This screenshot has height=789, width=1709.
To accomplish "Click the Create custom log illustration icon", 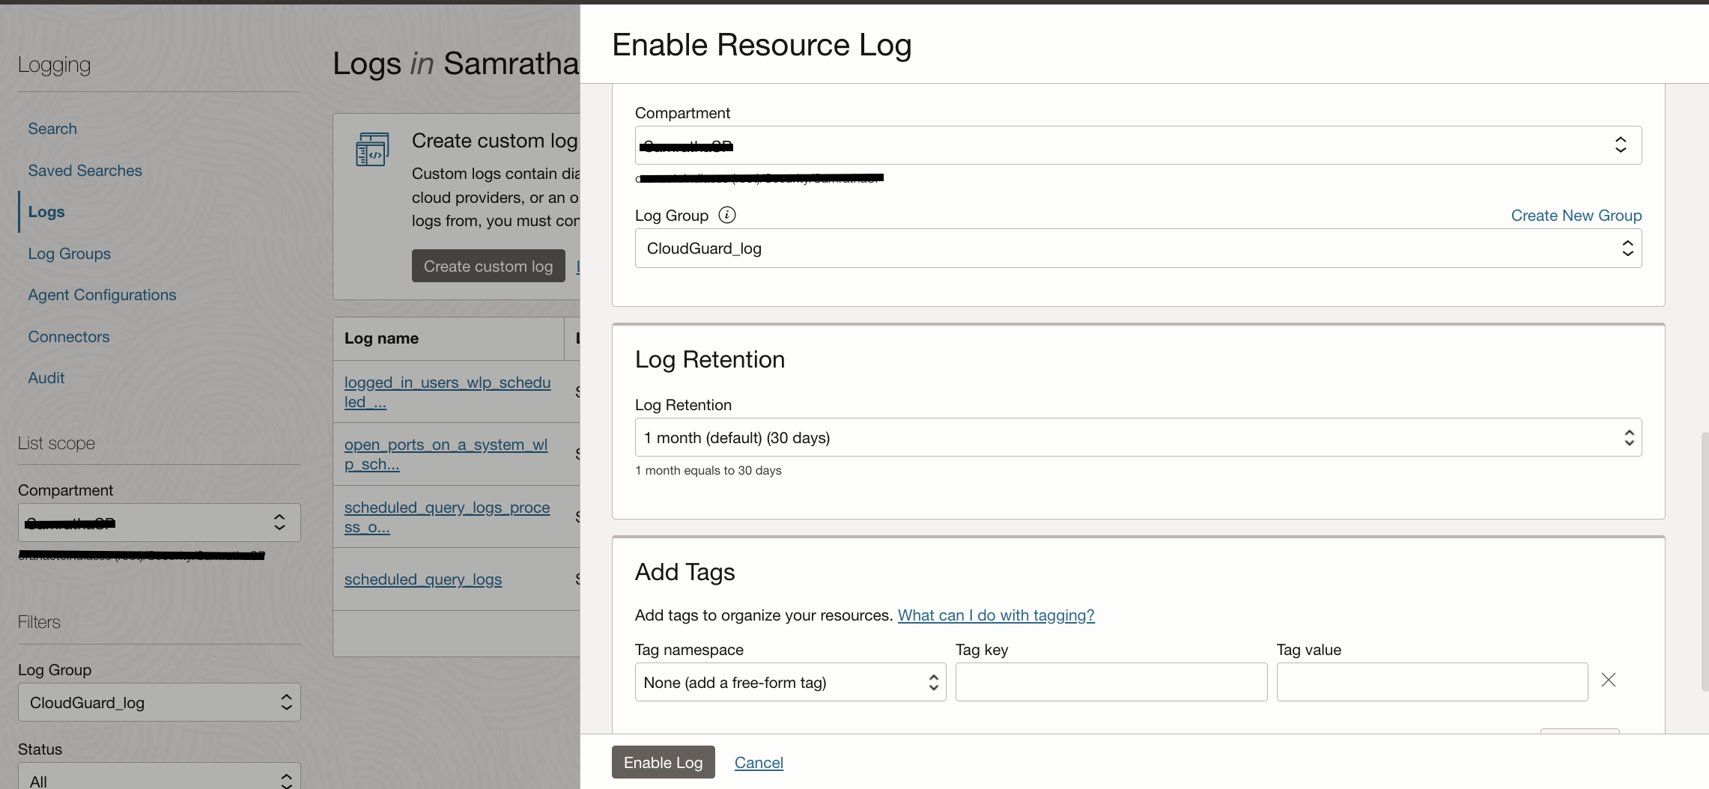I will (x=372, y=149).
